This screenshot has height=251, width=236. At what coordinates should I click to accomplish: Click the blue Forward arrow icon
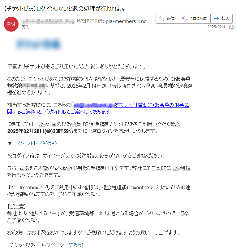pos(216,19)
